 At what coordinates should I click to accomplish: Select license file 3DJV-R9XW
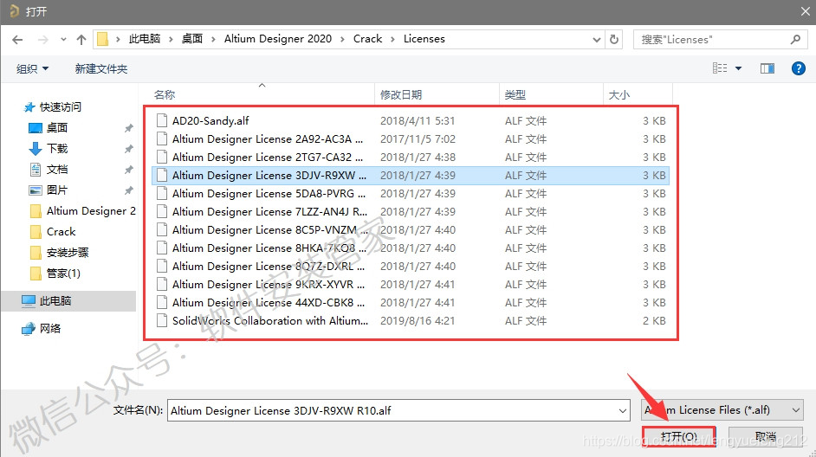411,175
